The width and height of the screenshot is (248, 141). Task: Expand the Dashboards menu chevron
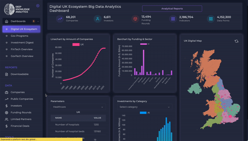point(38,21)
